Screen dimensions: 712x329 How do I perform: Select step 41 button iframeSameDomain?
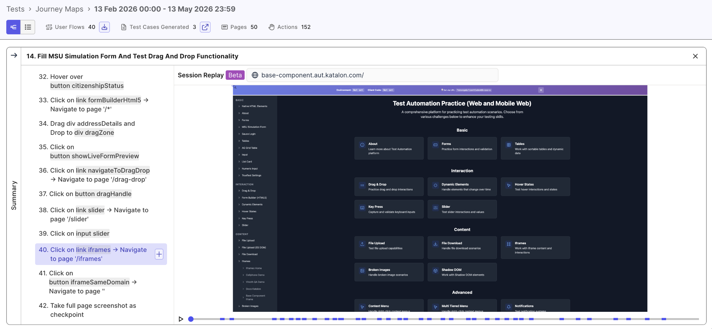[x=101, y=282]
